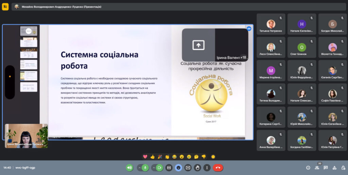The image size is (348, 175).
Task: Open the Activities panel icon
Action: point(334,168)
